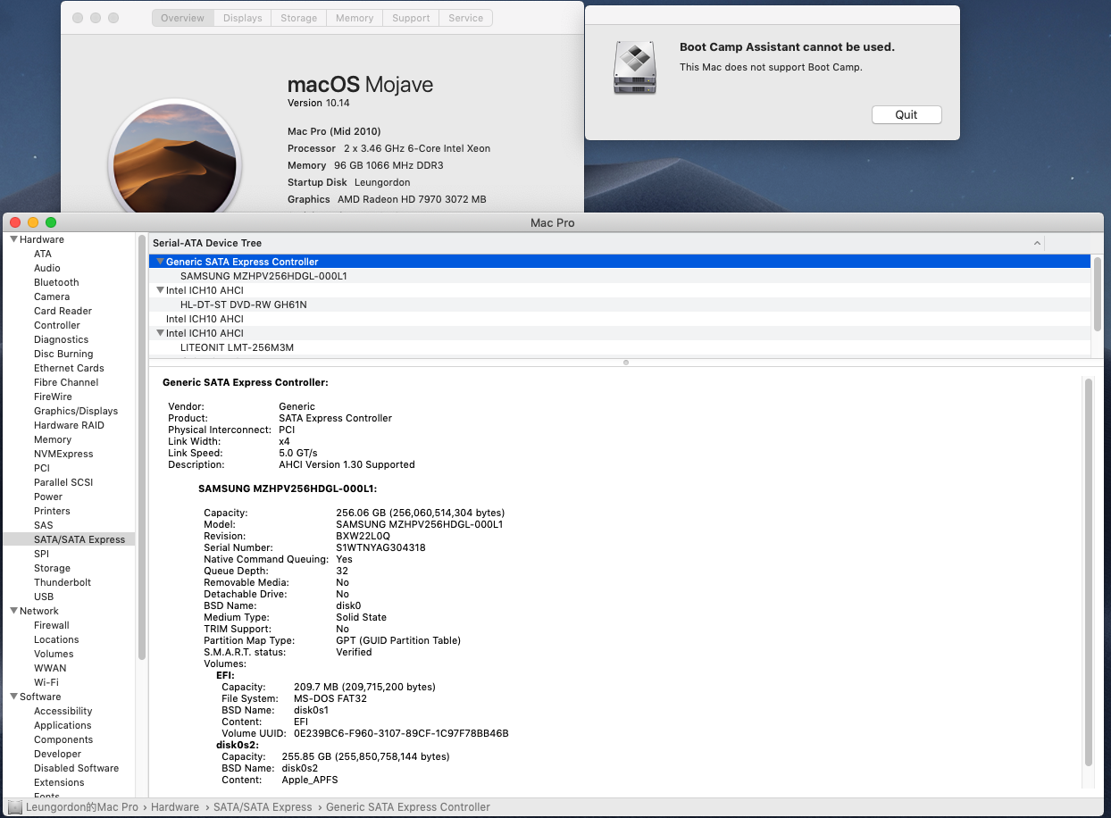Open the Service tab

[465, 18]
